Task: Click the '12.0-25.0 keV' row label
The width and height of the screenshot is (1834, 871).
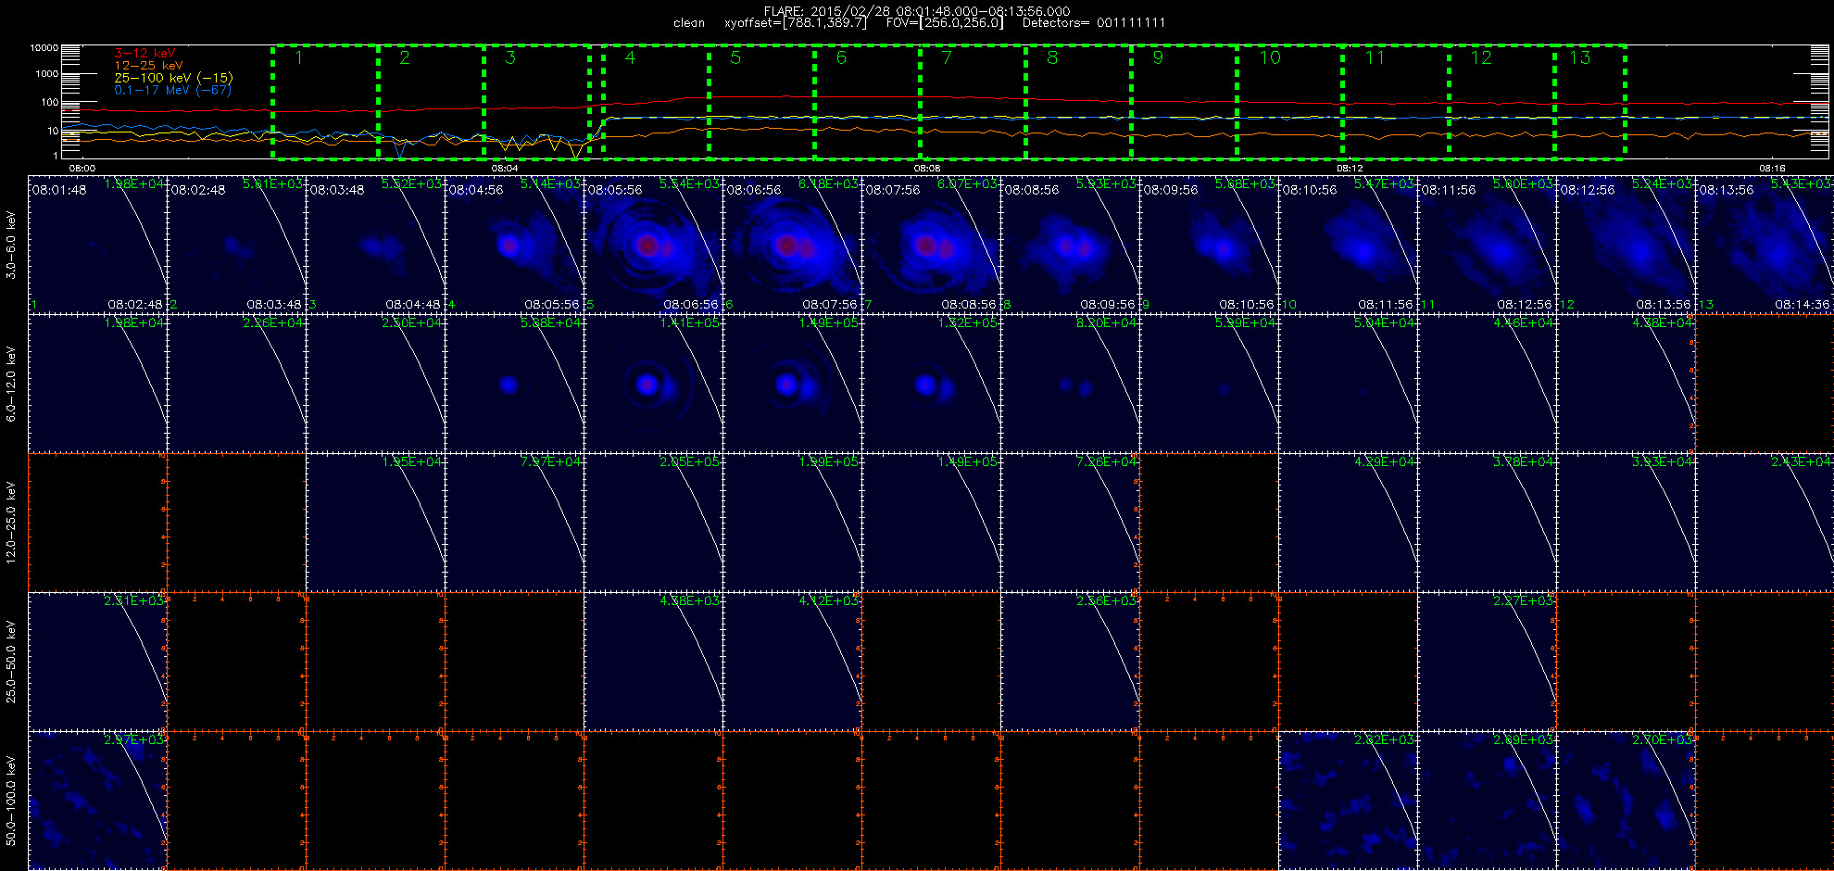Action: tap(11, 523)
